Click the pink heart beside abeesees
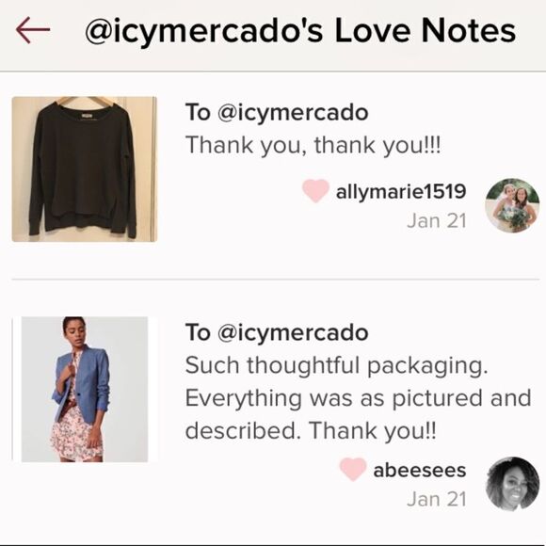This screenshot has height=546, width=546. [353, 469]
